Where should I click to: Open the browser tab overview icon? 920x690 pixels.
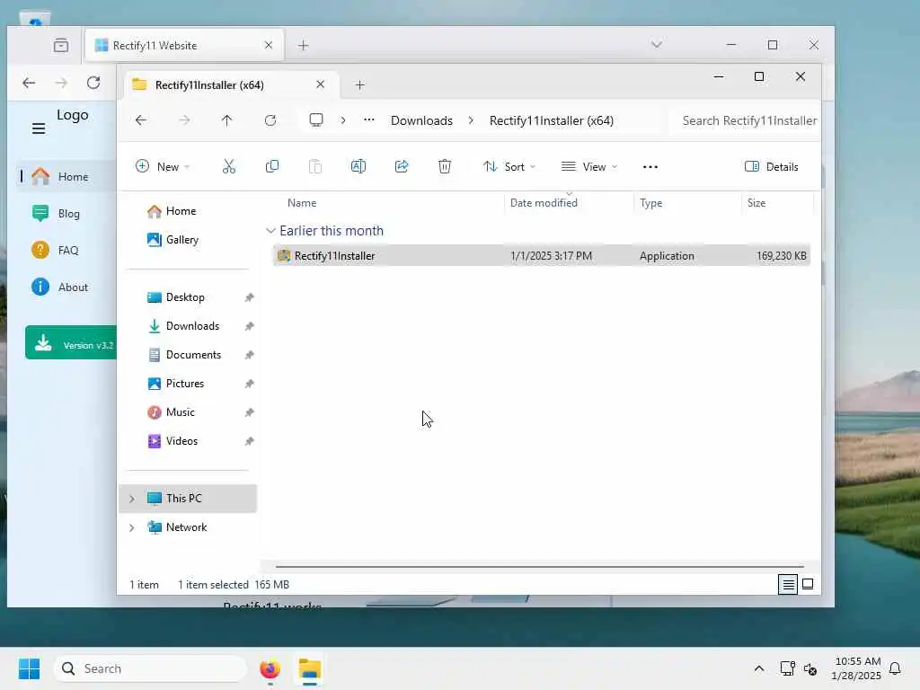click(x=61, y=45)
